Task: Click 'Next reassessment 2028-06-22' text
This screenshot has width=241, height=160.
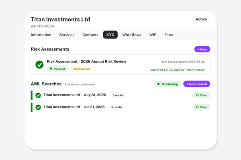Action: point(183,62)
